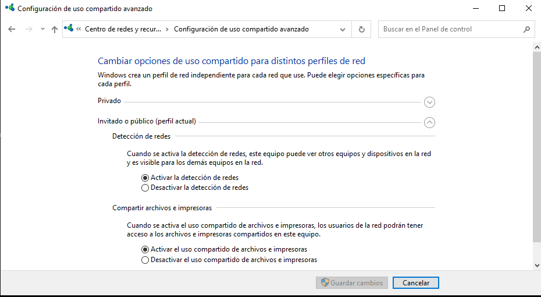The height and width of the screenshot is (297, 541).
Task: Click the Cancelar button
Action: [415, 283]
